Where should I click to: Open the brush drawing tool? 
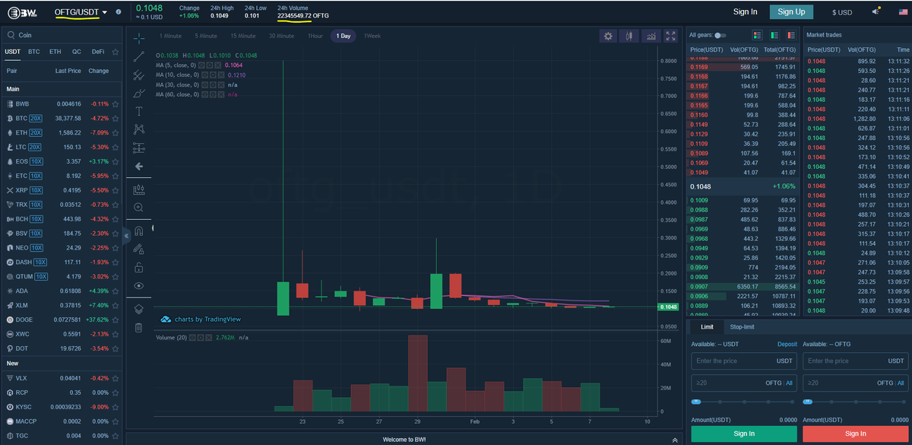coord(138,93)
